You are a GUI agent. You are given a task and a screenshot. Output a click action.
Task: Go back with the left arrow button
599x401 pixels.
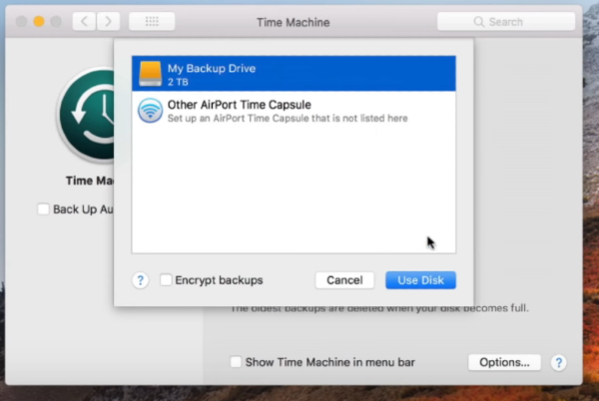coord(85,21)
